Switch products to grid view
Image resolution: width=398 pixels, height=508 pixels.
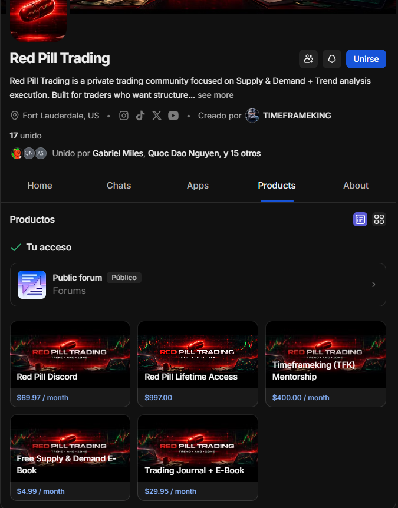tap(379, 219)
